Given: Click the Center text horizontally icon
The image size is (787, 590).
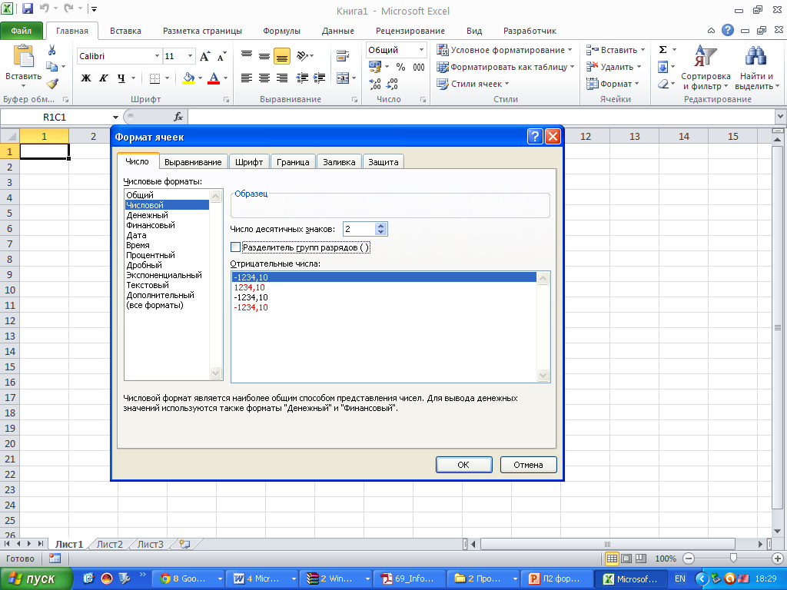Looking at the screenshot, I should point(264,78).
